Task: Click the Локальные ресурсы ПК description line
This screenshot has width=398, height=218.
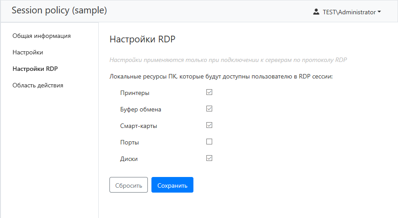Action: tap(222, 77)
